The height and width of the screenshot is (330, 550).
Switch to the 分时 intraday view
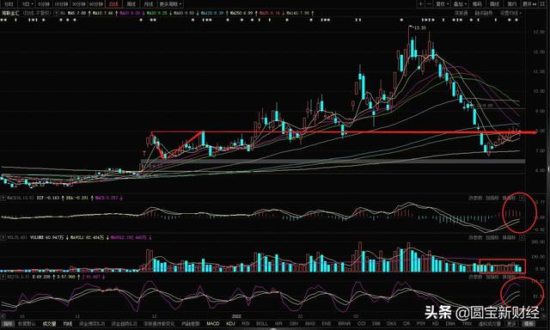coord(9,4)
